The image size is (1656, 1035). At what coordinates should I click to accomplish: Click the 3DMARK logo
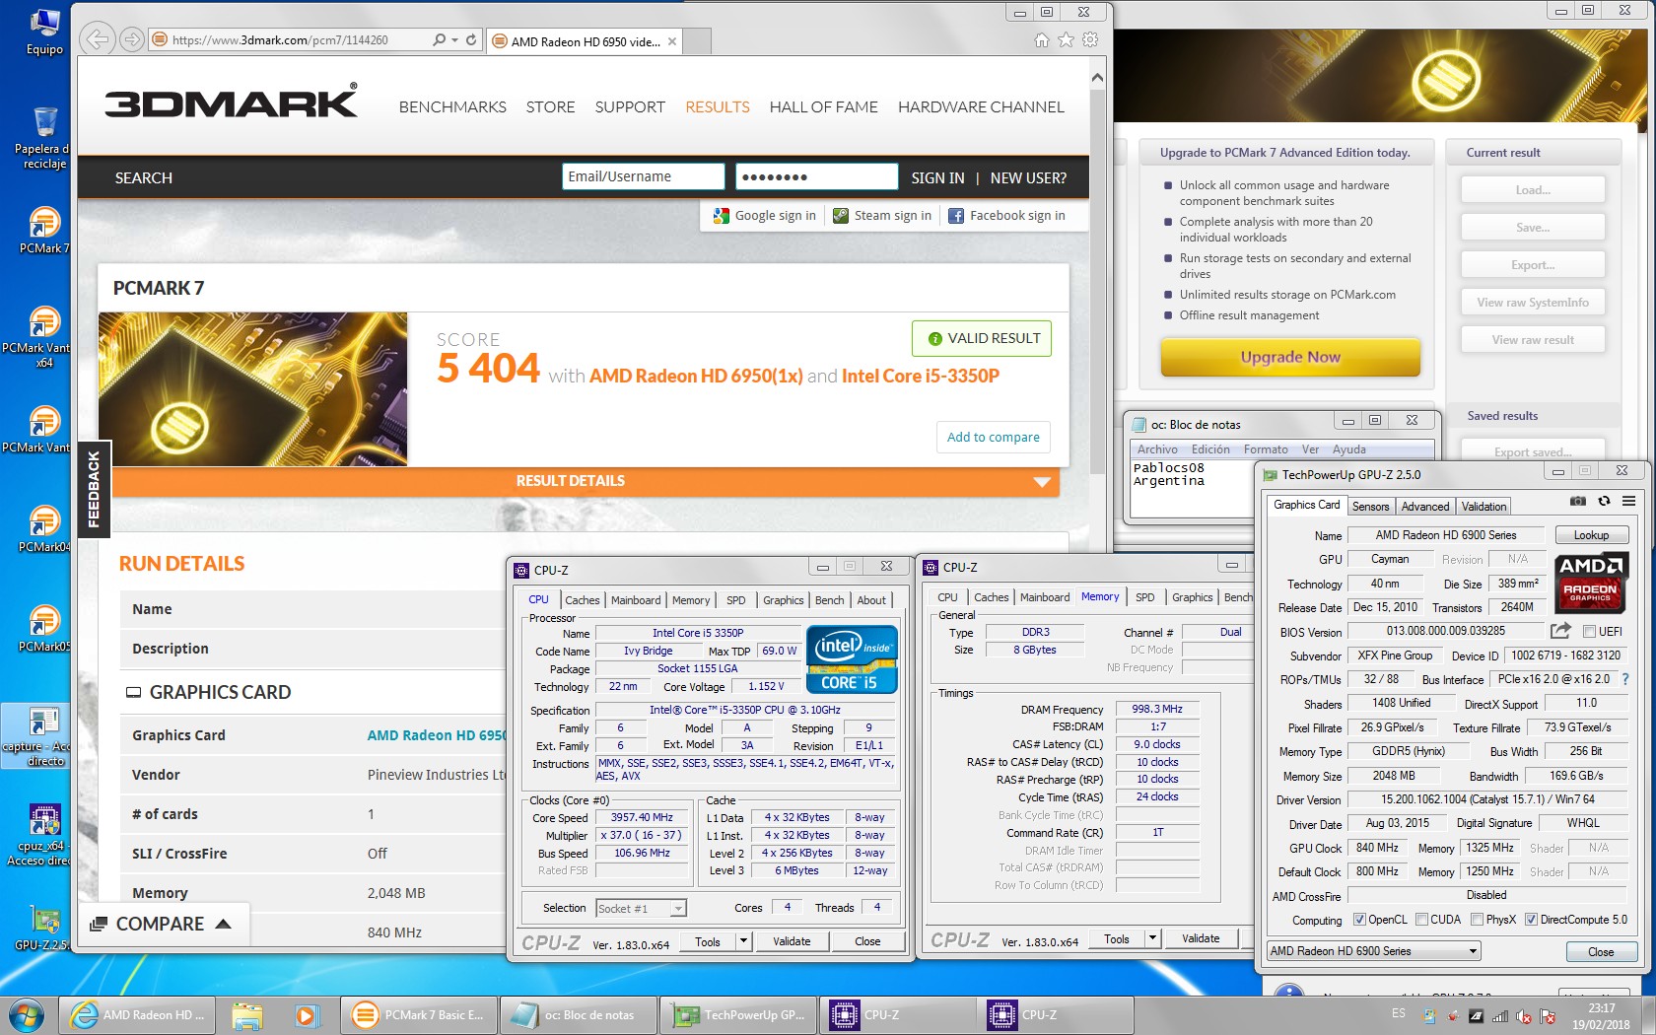(x=231, y=103)
